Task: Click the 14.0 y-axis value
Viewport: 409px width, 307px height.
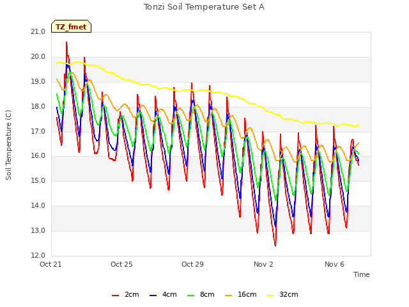Action: point(38,205)
